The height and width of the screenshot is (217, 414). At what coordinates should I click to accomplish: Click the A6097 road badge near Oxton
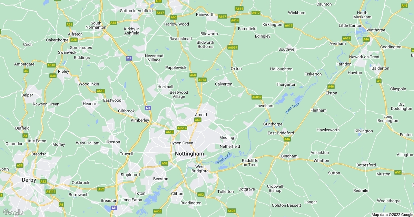click(233, 47)
